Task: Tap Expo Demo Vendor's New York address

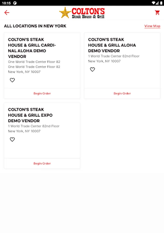Action: tap(24, 131)
